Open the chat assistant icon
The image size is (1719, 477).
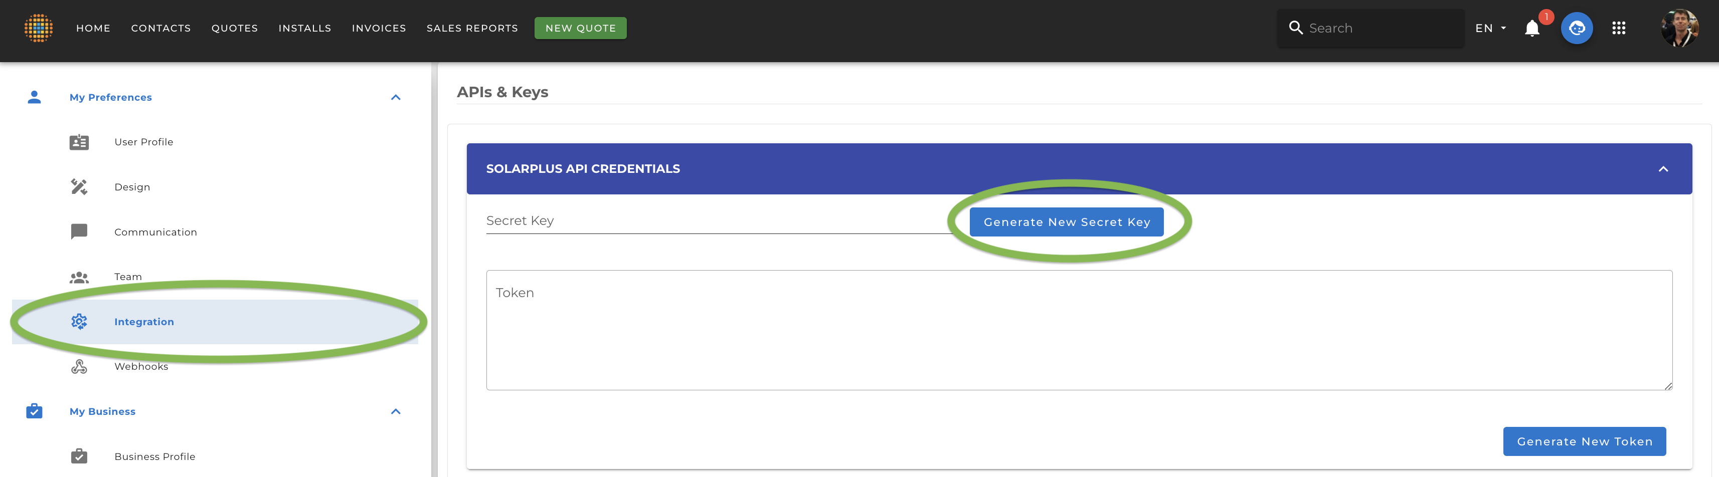click(x=1576, y=28)
